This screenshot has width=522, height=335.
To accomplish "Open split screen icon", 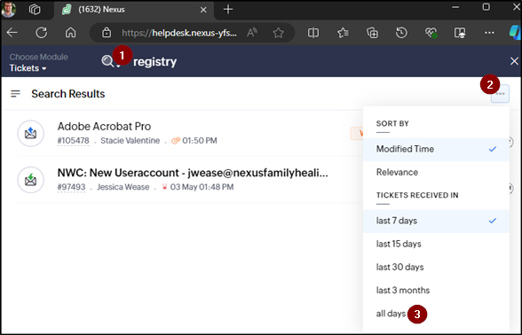I will (x=312, y=33).
